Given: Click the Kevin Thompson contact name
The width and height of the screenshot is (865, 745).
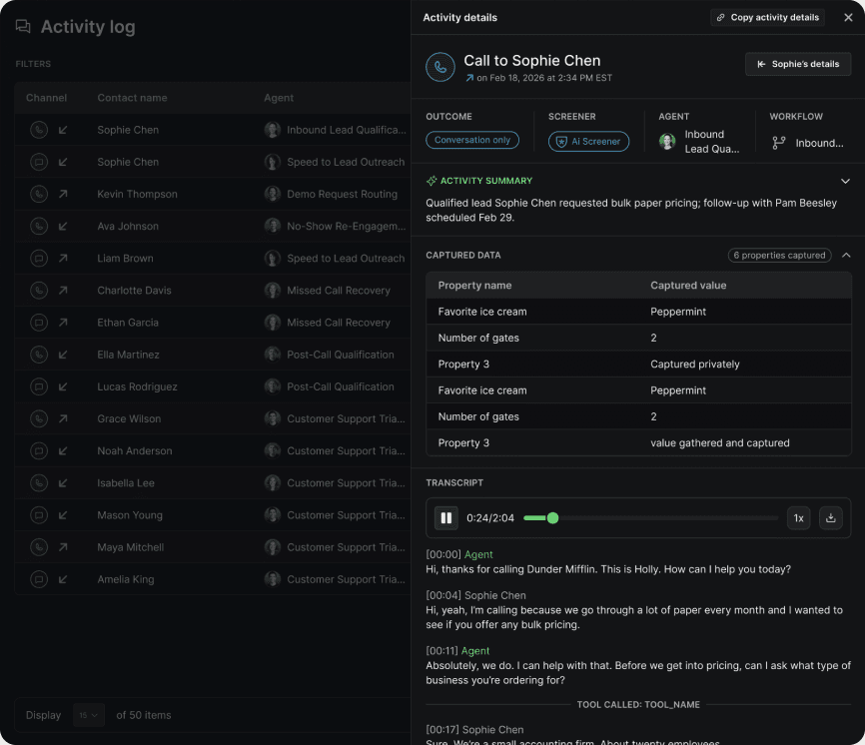Looking at the screenshot, I should point(138,194).
